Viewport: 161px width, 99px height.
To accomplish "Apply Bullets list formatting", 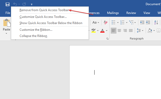I will (114, 22).
